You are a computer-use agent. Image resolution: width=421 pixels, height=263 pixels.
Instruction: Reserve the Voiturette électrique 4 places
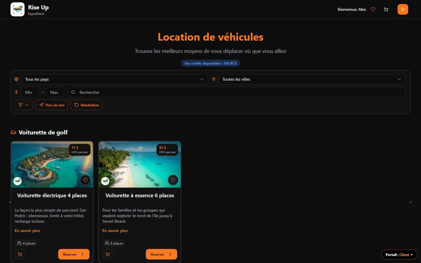point(74,254)
